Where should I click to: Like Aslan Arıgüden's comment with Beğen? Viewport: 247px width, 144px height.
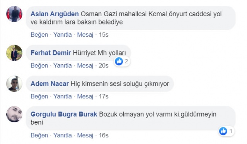pyautogui.click(x=39, y=35)
